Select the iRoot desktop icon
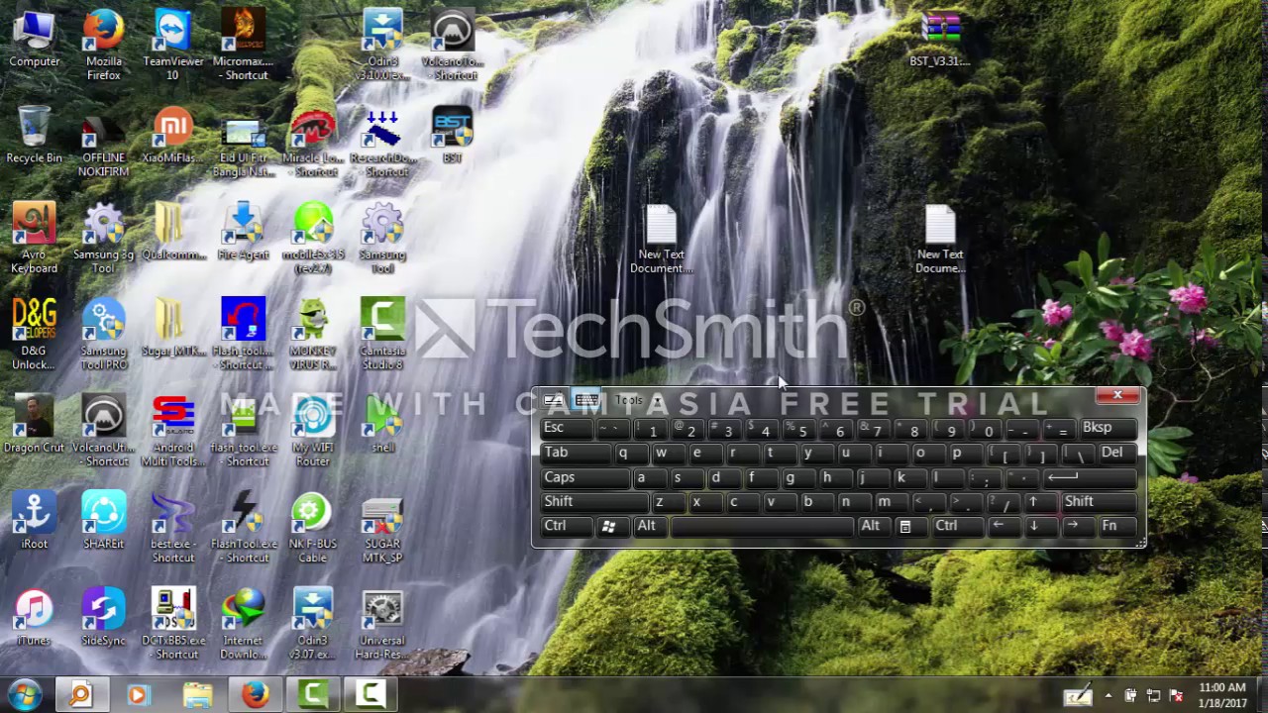 [34, 520]
